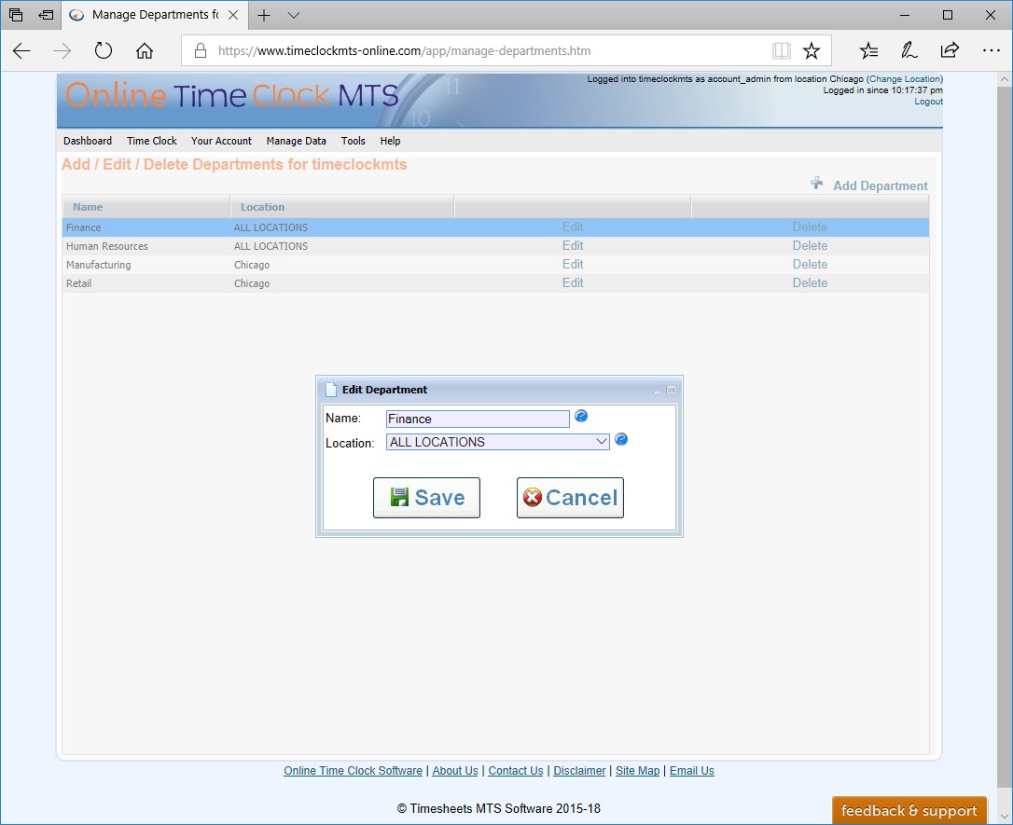Open the Location dropdown in dialog
Viewport: 1013px width, 825px height.
click(497, 442)
